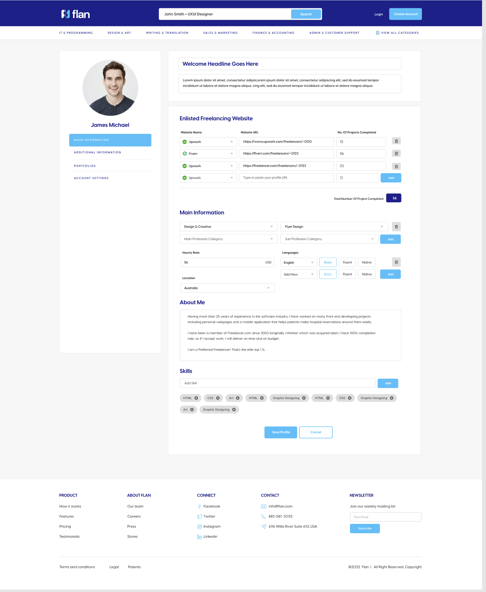Delete the Flyer Design profession row
The width and height of the screenshot is (486, 592).
(396, 227)
